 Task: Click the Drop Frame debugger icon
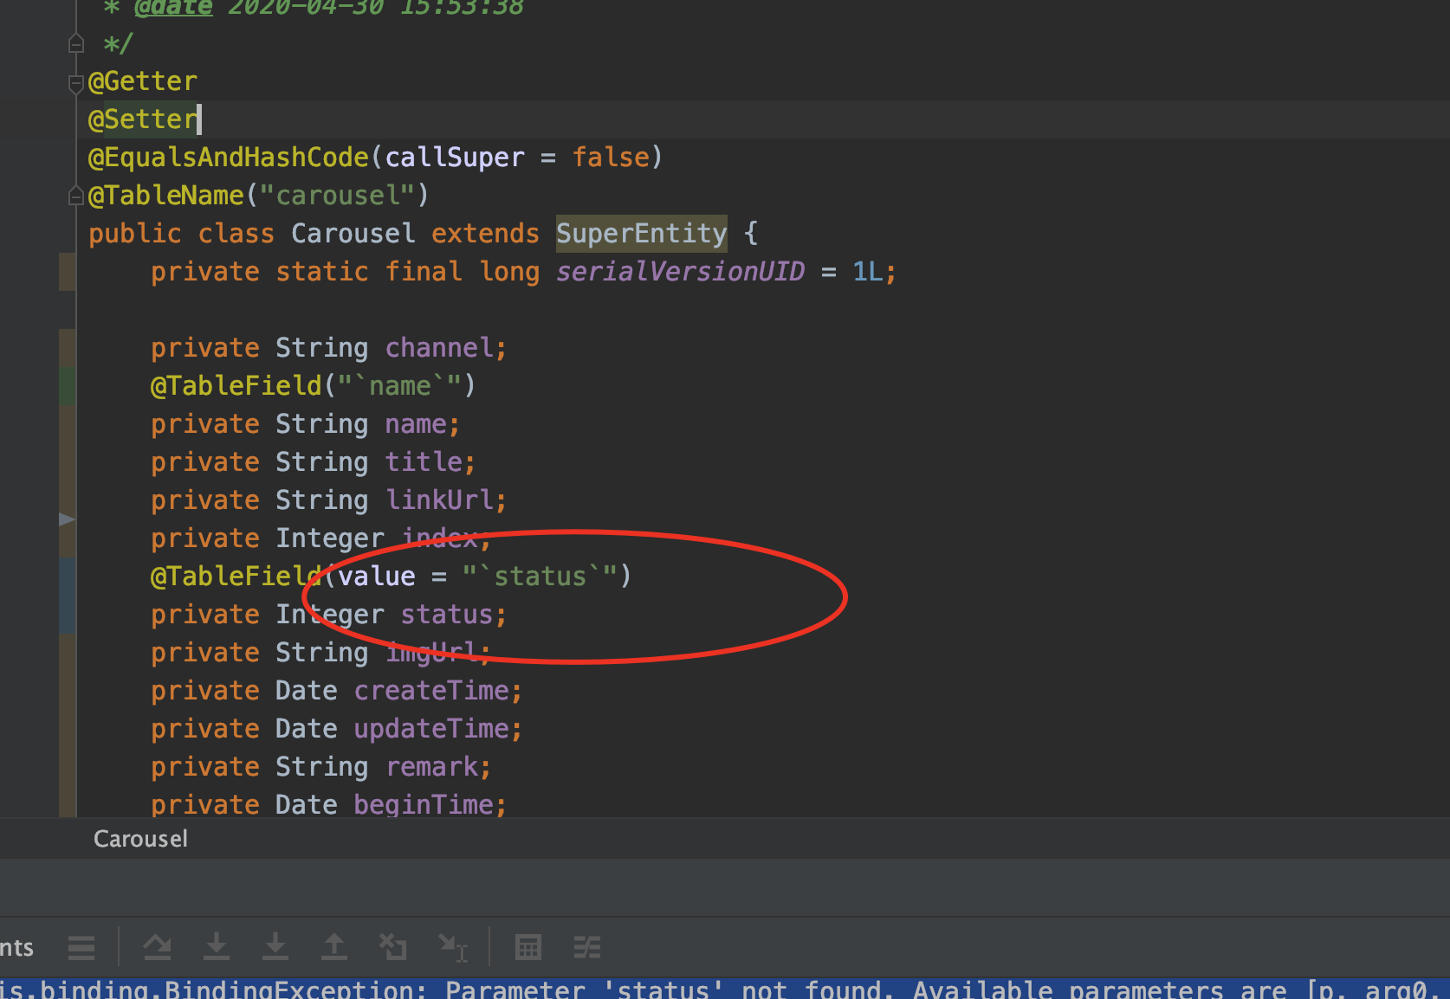tap(393, 948)
